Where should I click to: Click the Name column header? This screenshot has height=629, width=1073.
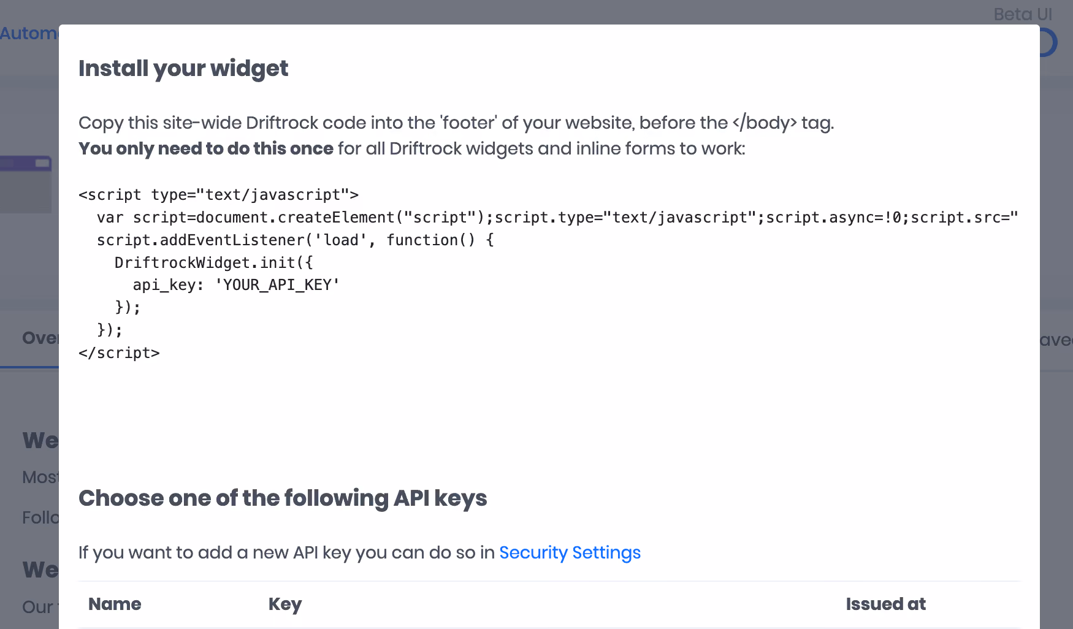tap(115, 604)
